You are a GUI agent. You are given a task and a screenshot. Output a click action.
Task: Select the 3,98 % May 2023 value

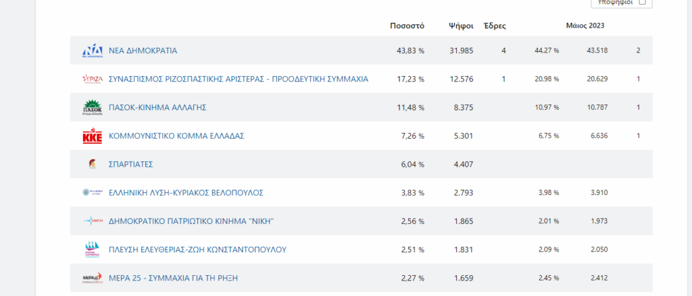coord(549,192)
